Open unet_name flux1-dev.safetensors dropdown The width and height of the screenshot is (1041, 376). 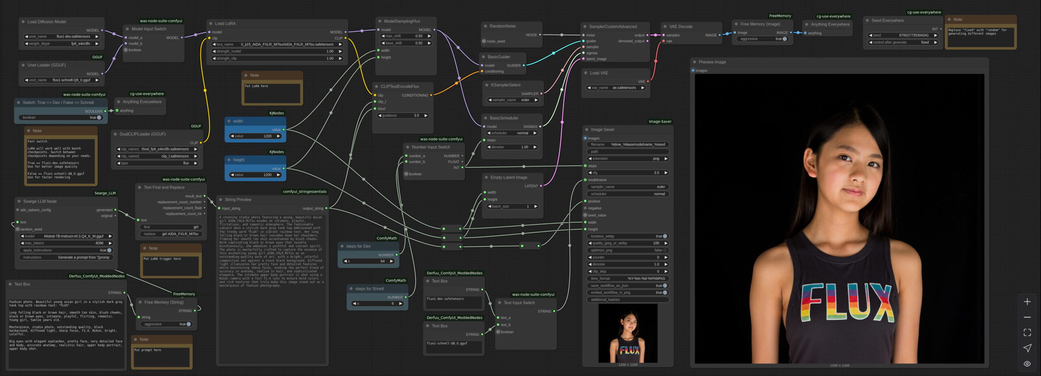click(x=62, y=37)
